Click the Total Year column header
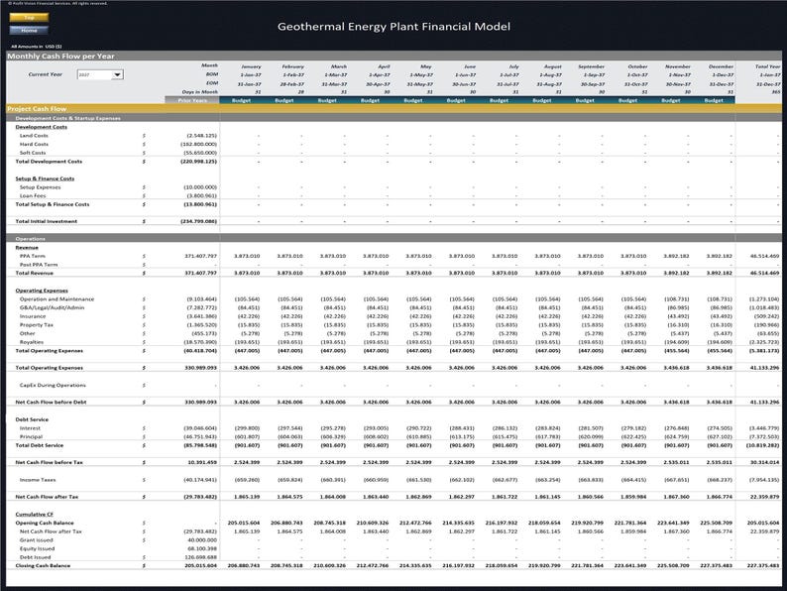The width and height of the screenshot is (787, 591). [x=768, y=66]
